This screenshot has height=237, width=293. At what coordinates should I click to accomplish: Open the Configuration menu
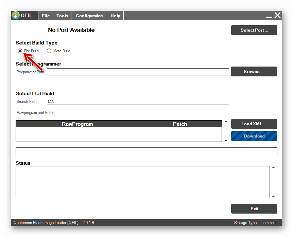[x=89, y=16]
